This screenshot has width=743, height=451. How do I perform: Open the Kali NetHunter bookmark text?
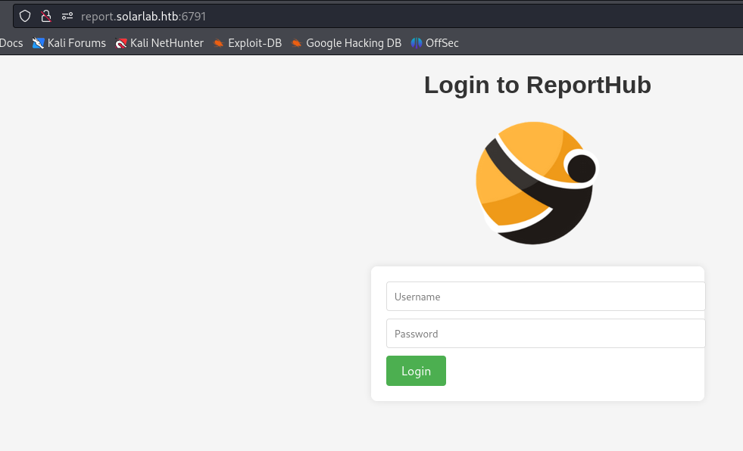point(167,43)
